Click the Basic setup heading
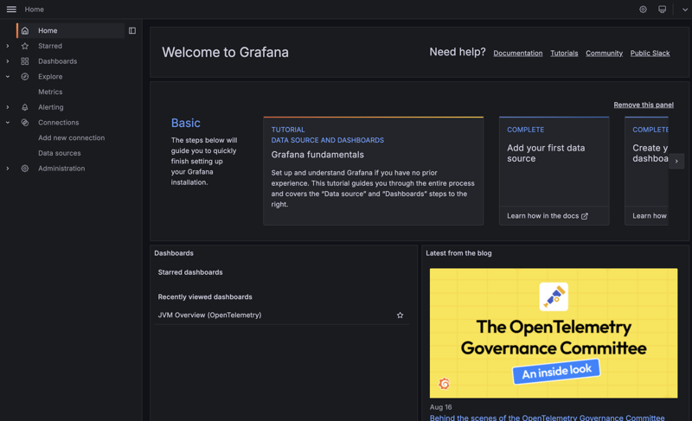The width and height of the screenshot is (692, 421). [186, 123]
